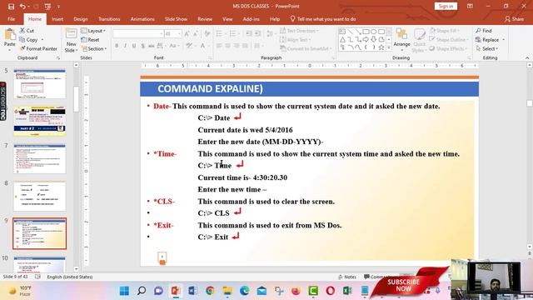This screenshot has width=533, height=300.
Task: Switch to the Slide Show tab
Action: tap(176, 19)
